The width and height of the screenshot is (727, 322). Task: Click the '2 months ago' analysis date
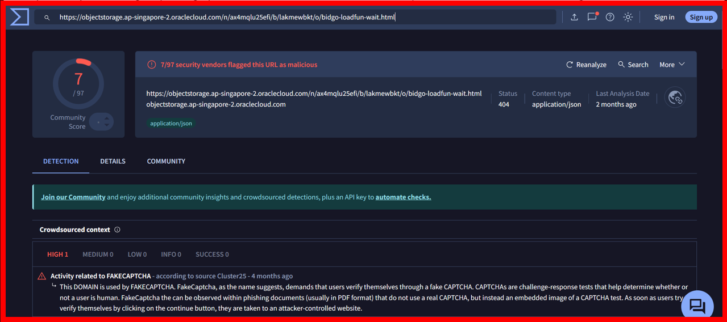pos(616,104)
